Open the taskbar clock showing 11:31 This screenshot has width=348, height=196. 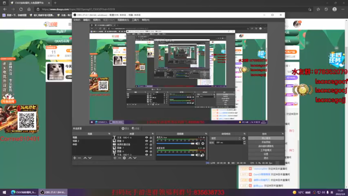pos(340,192)
